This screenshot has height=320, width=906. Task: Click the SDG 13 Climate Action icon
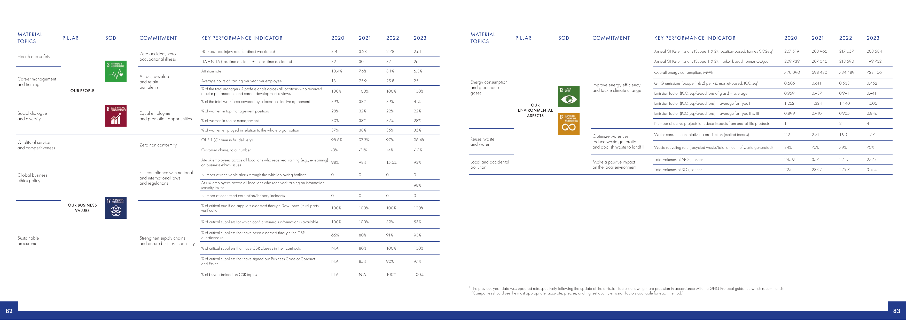point(569,97)
